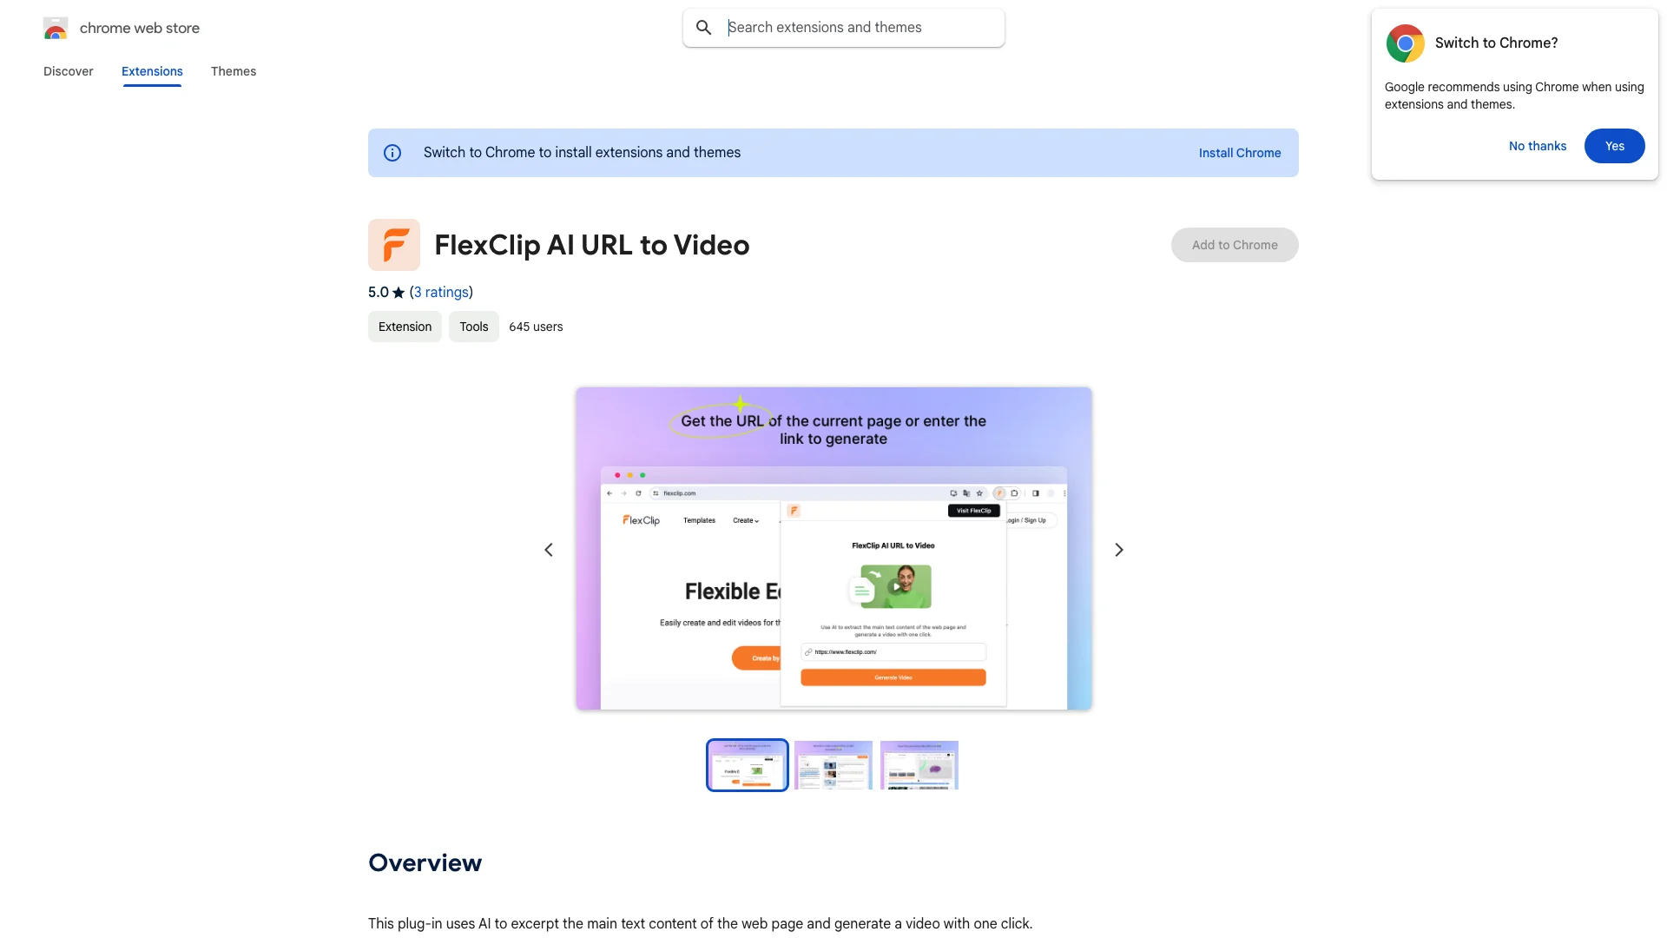Click the right arrow navigation icon
The height and width of the screenshot is (938, 1667).
coord(1118,550)
